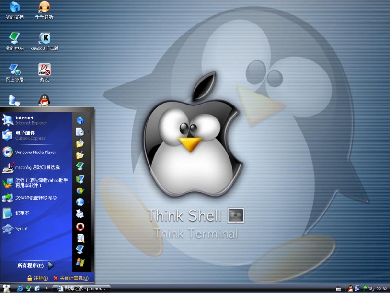This screenshot has height=293, width=390.
Task: Click the network computers tray icon
Action: (357, 289)
